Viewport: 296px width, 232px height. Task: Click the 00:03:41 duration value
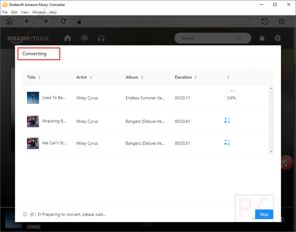click(182, 121)
